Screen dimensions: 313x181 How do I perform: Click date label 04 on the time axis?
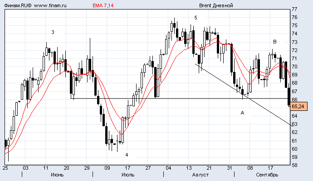pyautogui.click(x=168, y=168)
